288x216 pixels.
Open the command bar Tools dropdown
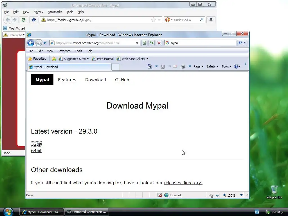click(x=226, y=66)
